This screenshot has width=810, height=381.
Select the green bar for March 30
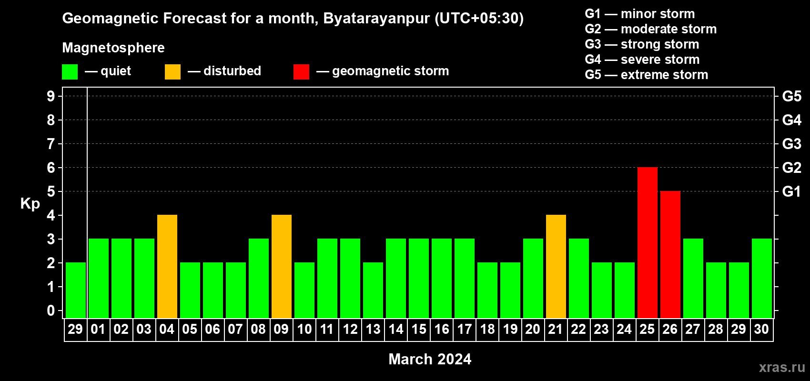[762, 278]
